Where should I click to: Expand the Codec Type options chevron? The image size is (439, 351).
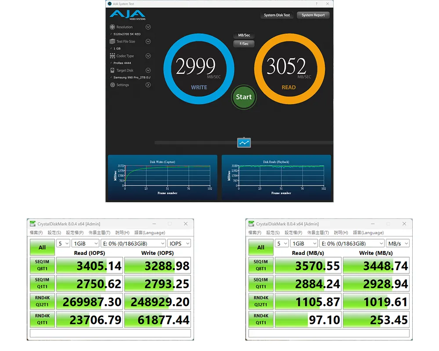click(x=148, y=56)
